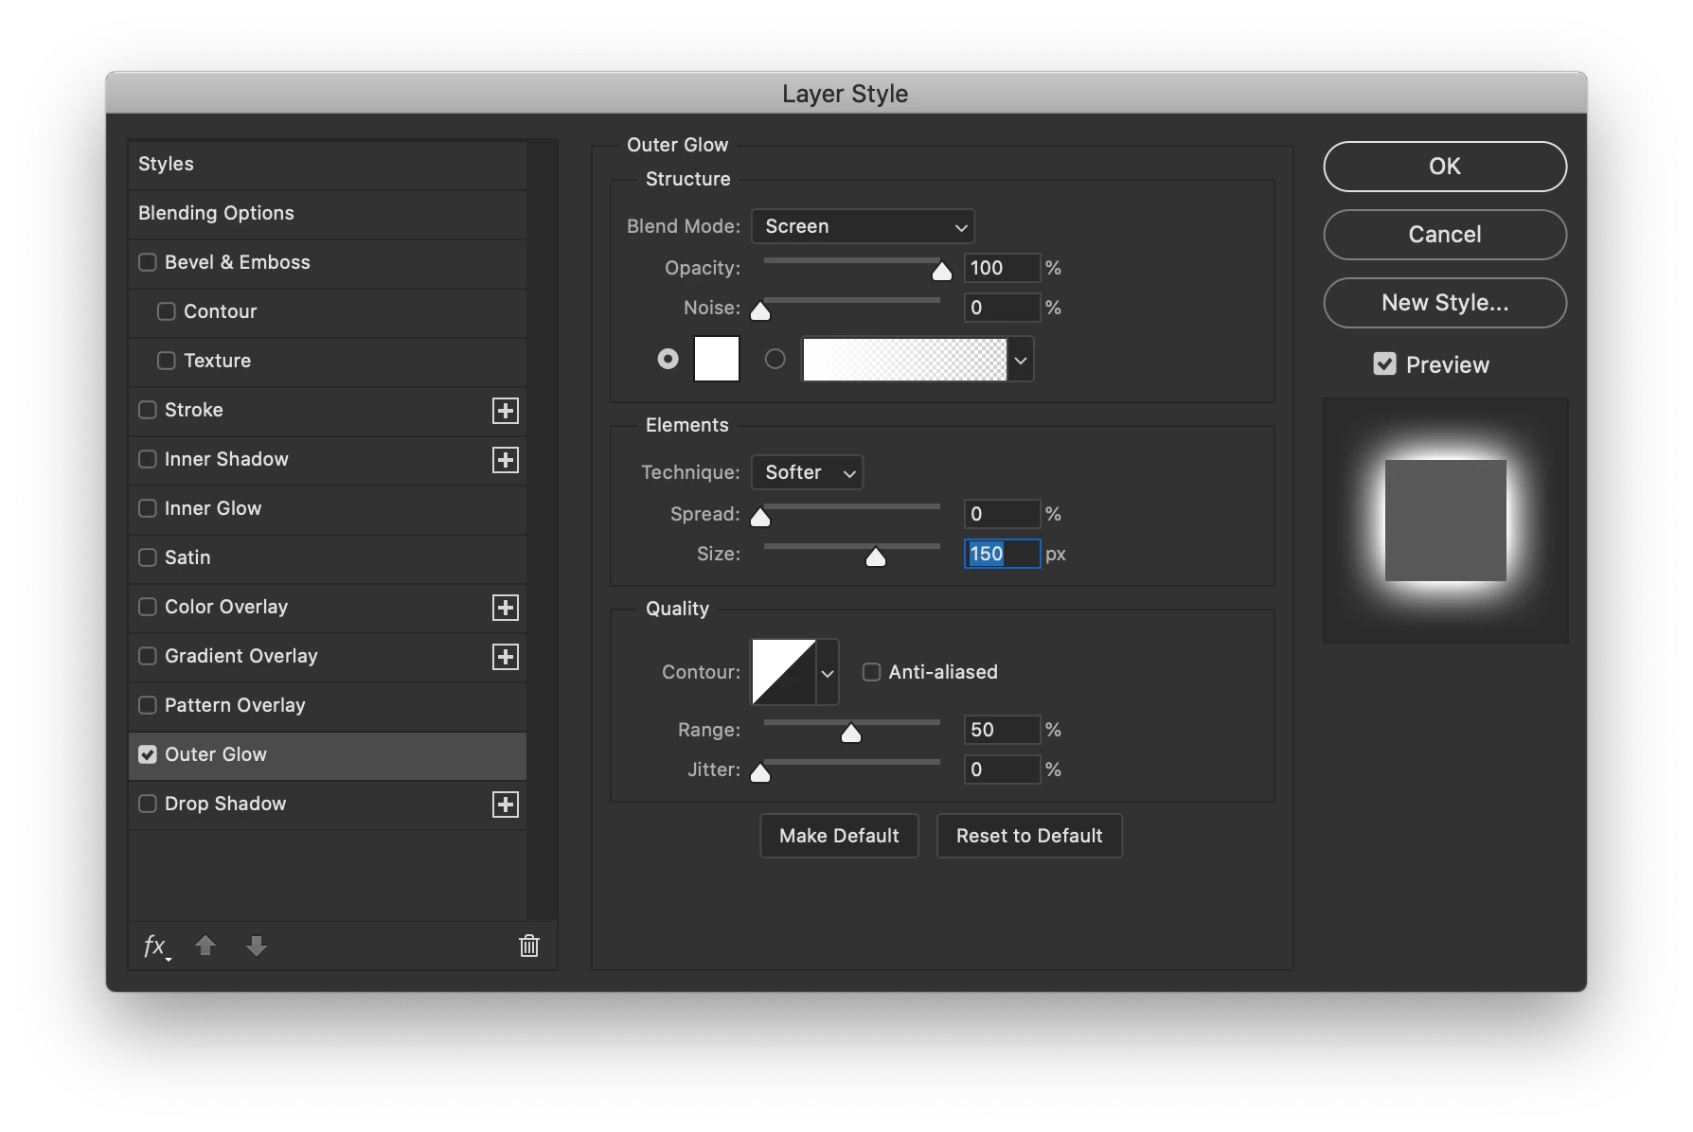
Task: Select the Satin effect row
Action: tap(328, 558)
